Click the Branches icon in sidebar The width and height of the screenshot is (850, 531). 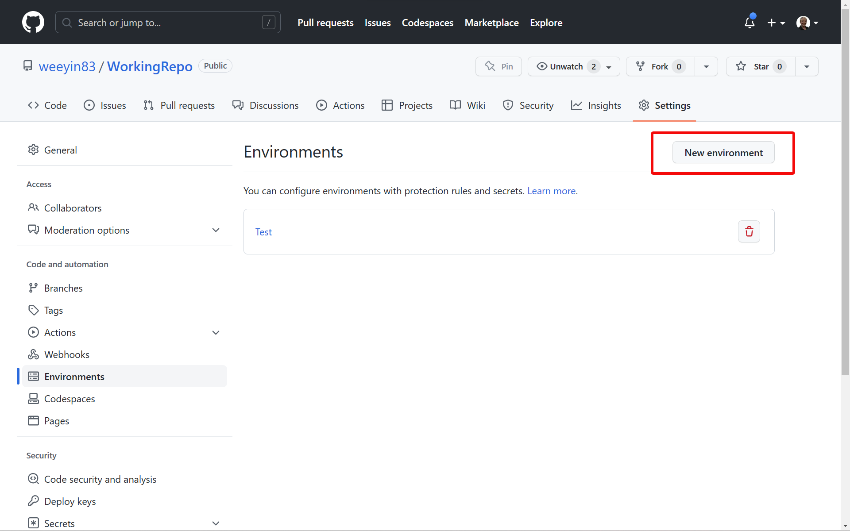(x=33, y=288)
